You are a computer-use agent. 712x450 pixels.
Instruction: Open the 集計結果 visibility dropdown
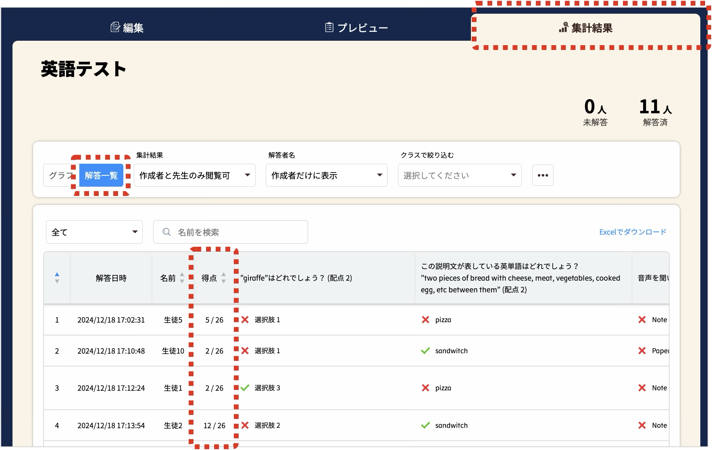coord(195,175)
